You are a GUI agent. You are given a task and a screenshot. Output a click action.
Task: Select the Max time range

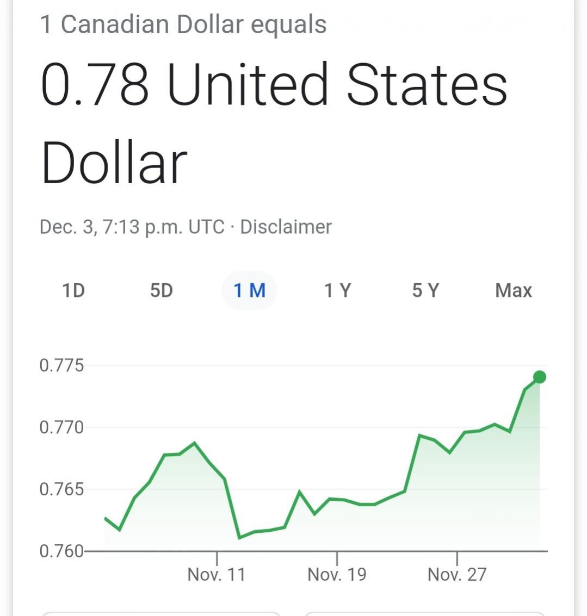513,290
